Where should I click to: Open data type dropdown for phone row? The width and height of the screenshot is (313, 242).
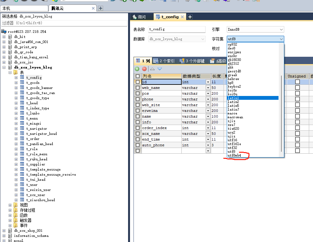click(208, 99)
